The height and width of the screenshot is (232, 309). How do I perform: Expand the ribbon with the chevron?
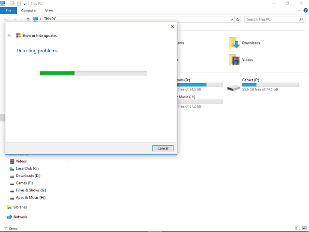point(299,10)
